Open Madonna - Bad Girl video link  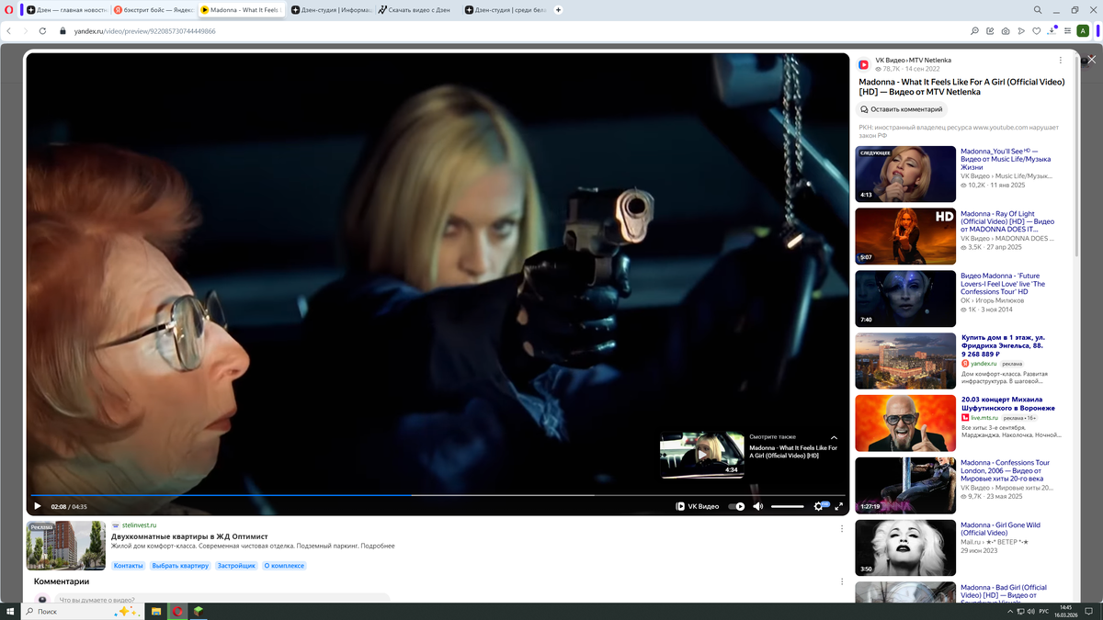pos(1004,591)
